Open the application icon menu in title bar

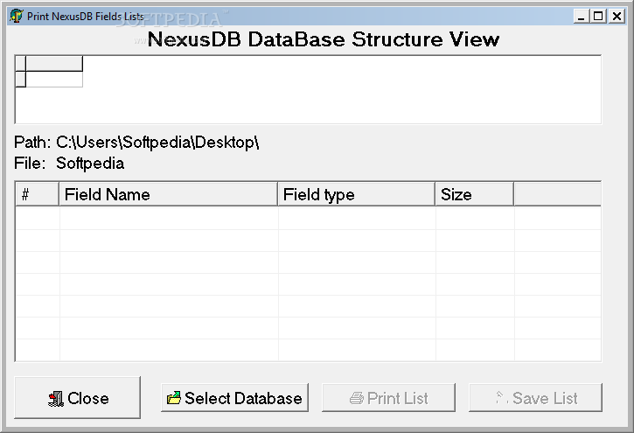(x=16, y=16)
